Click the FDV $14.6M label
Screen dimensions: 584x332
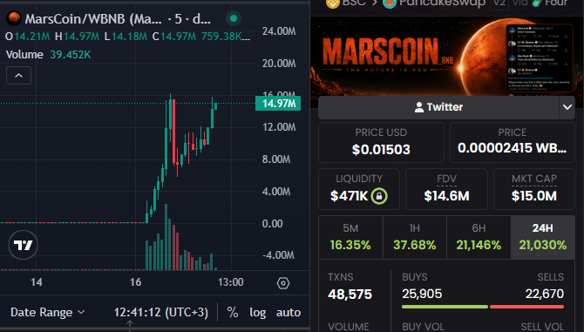446,189
